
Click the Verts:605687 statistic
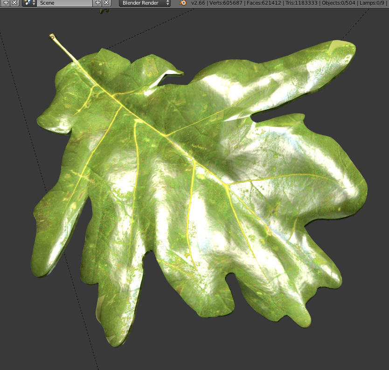pos(226,3)
